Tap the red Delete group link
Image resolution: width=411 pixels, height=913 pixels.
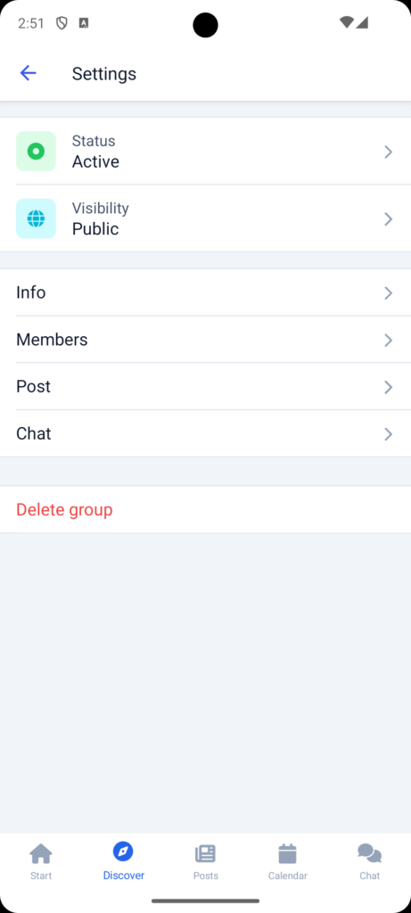[x=64, y=509]
